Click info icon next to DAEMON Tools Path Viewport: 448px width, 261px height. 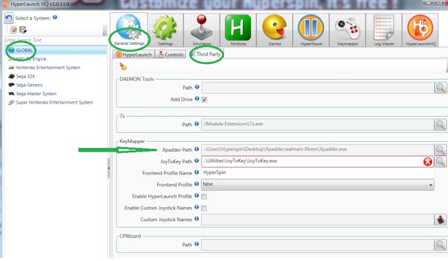(197, 87)
